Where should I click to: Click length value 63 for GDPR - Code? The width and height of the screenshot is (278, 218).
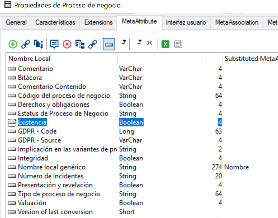click(x=218, y=131)
